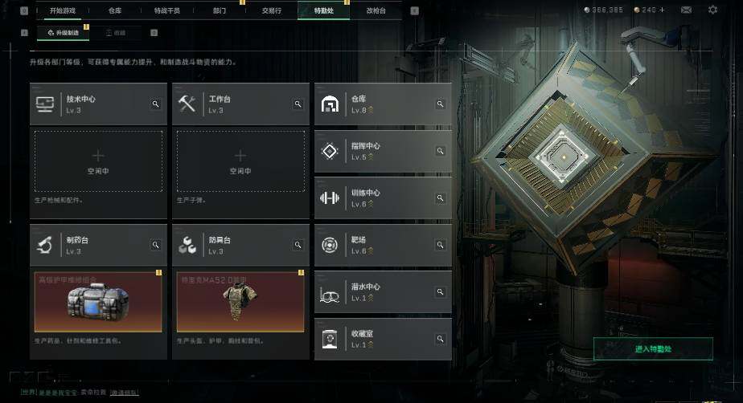Click the 制药台 microscope icon
The width and height of the screenshot is (743, 403).
(x=45, y=245)
